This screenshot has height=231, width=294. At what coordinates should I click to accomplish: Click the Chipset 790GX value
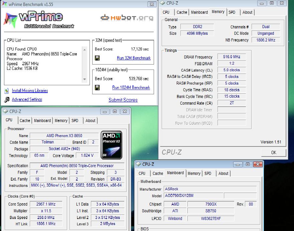coord(211,204)
